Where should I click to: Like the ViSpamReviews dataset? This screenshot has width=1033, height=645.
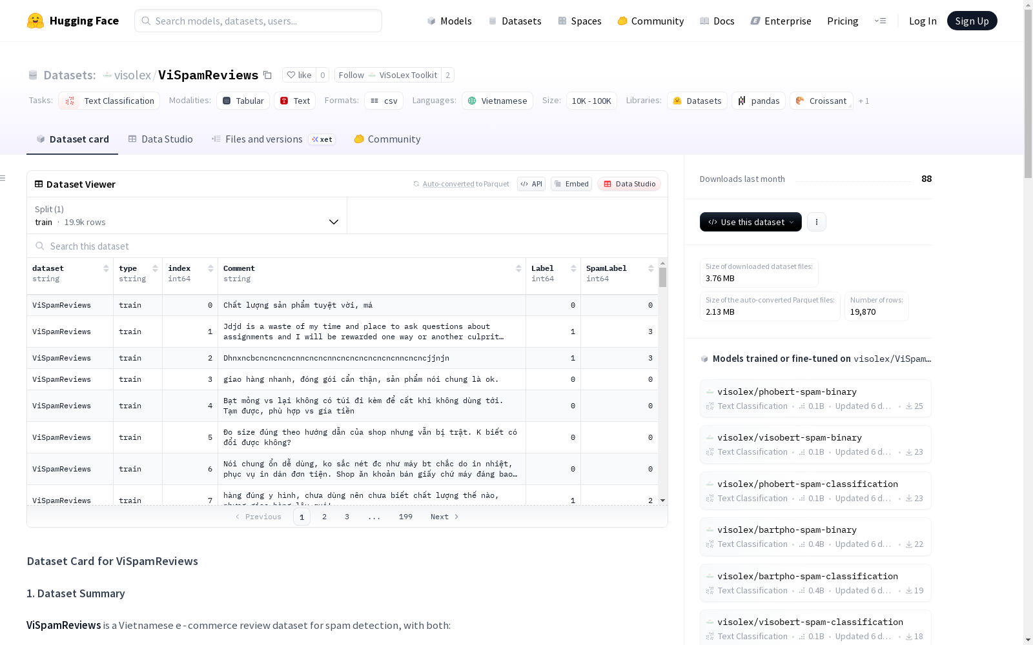pos(299,75)
